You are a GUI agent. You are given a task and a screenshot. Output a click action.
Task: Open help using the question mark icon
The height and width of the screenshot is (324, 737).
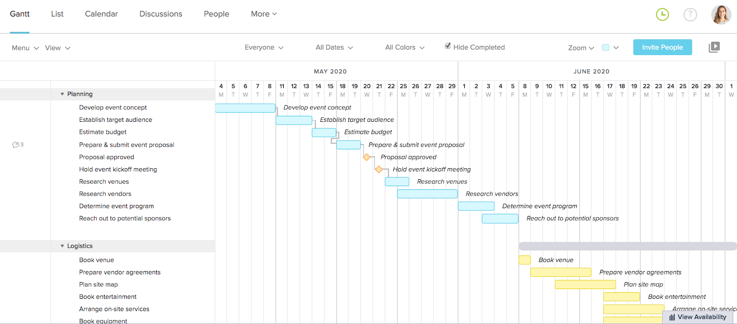pyautogui.click(x=690, y=14)
